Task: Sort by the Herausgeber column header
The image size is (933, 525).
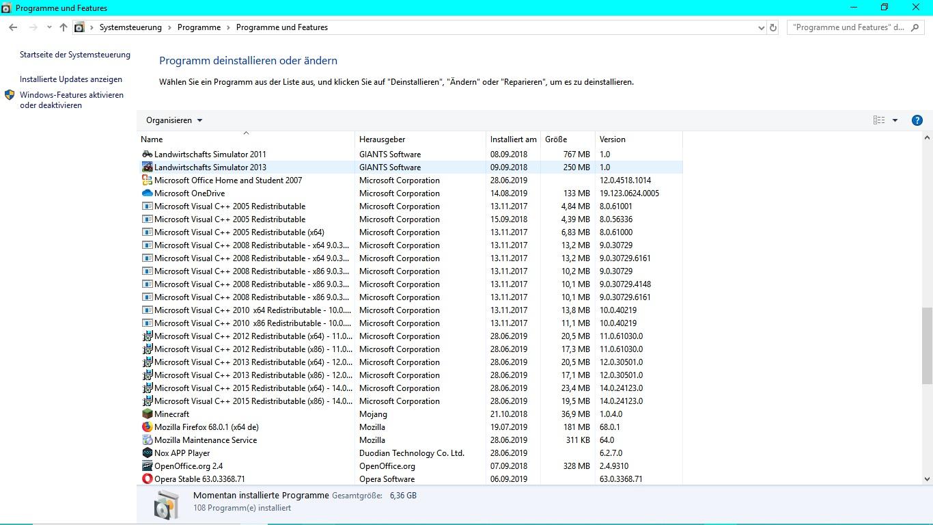Action: 420,139
